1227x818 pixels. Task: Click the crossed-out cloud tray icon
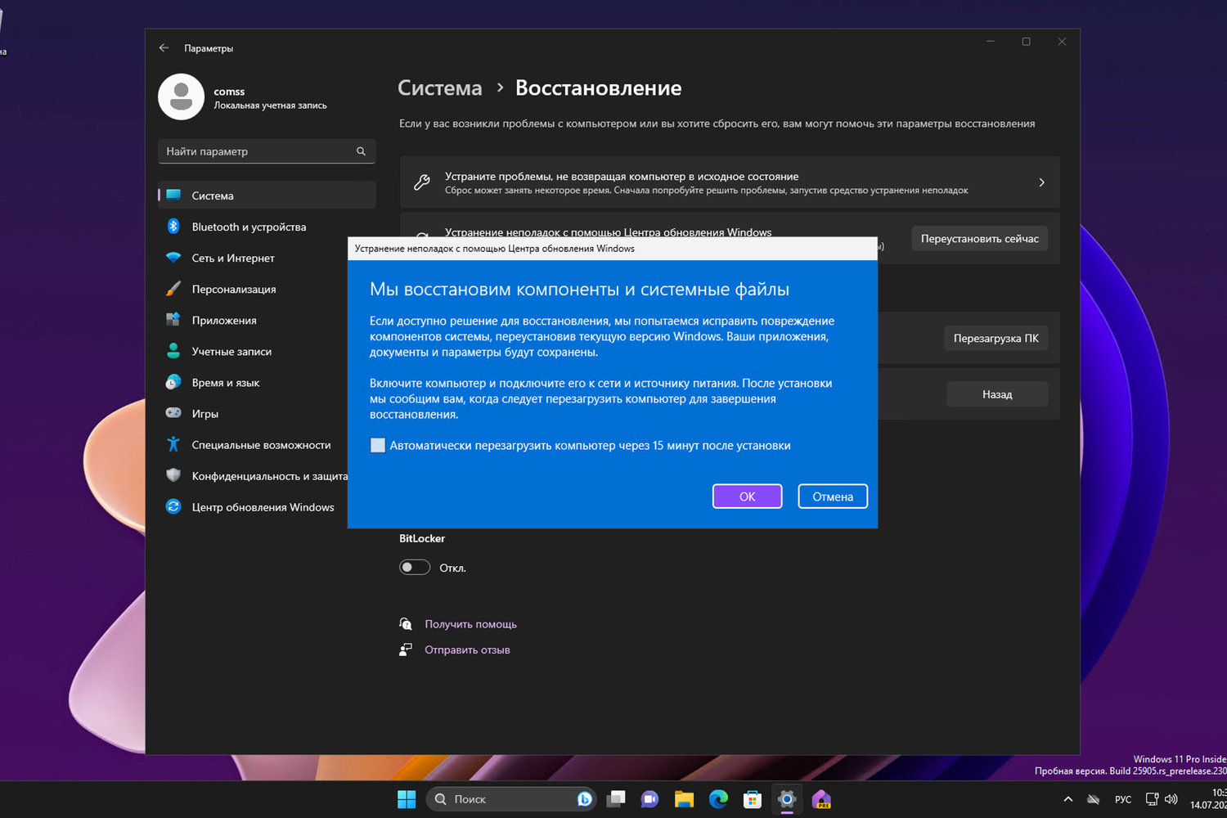point(1094,799)
